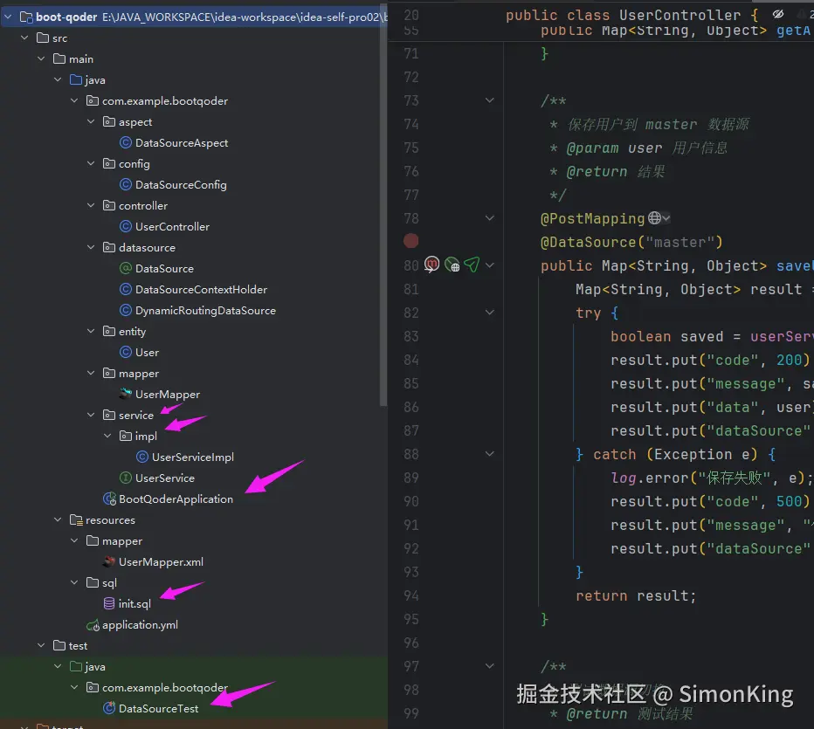This screenshot has width=814, height=729.
Task: Fold the save method at line 80
Action: (x=490, y=265)
